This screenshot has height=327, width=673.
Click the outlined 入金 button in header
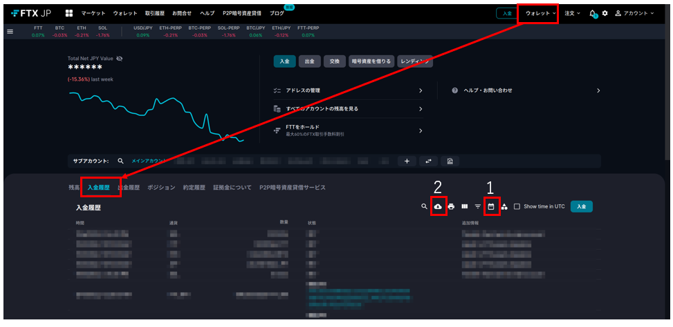(x=507, y=13)
